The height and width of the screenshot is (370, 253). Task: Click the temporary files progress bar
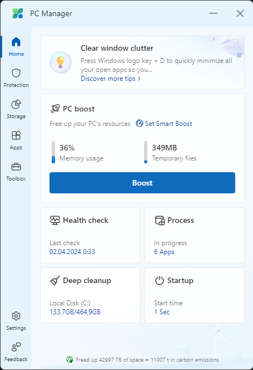146,152
